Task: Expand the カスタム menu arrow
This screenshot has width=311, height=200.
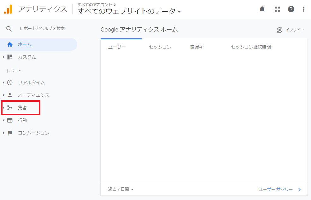Action: [x=3, y=57]
